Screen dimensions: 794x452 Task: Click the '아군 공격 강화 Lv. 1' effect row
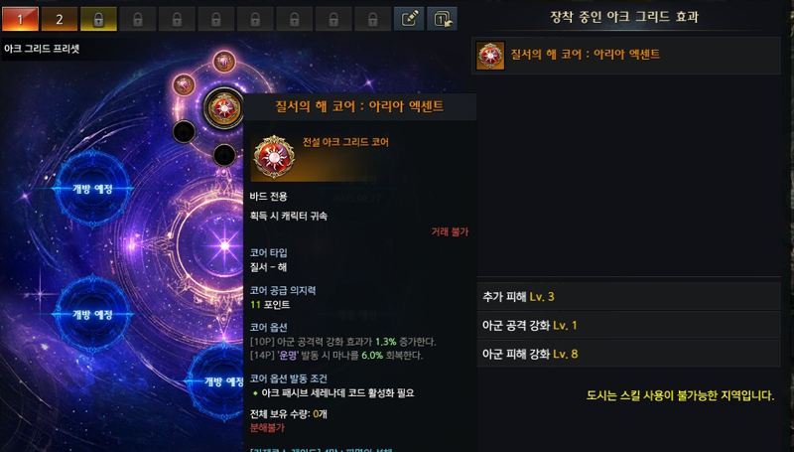(628, 325)
